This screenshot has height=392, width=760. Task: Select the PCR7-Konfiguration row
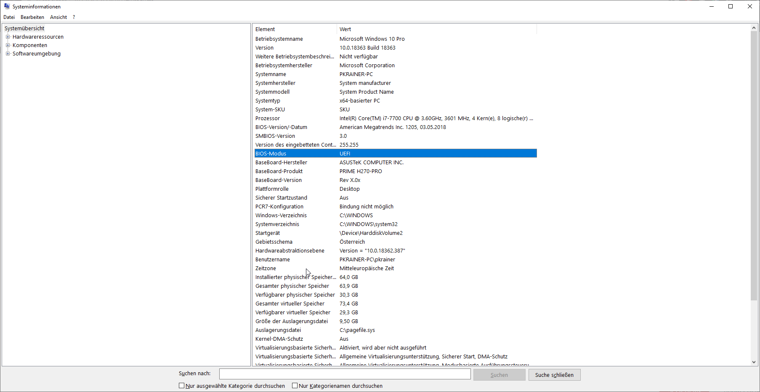(396, 207)
